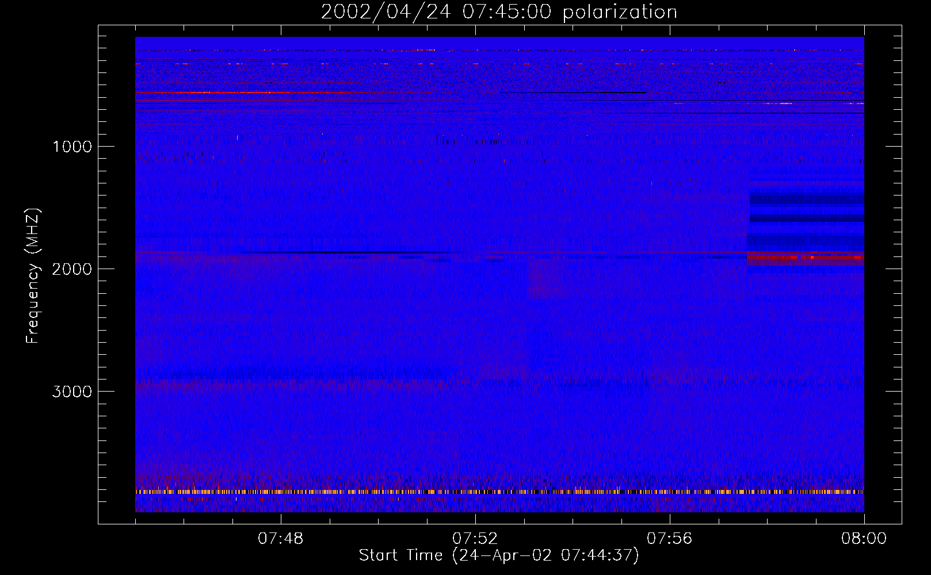Screen dimensions: 931x575
Task: Select the 3000 frequency tick label
Action: click(72, 392)
